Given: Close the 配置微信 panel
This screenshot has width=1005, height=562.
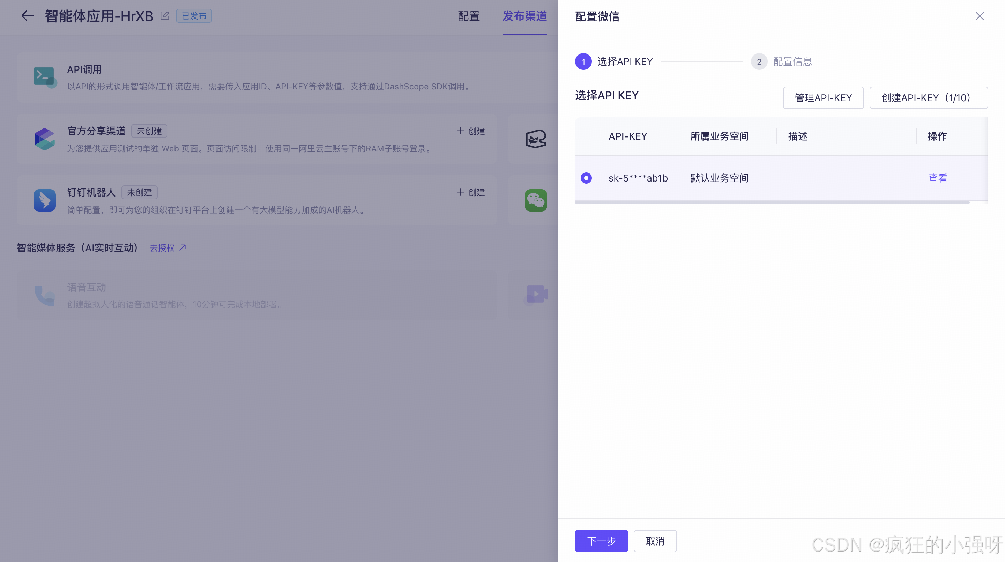Looking at the screenshot, I should tap(979, 16).
